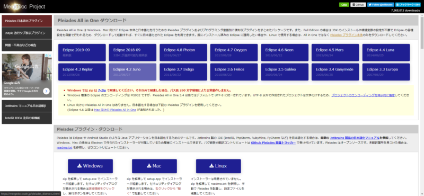The image size is (424, 196).
Task: Open the Qiita badge button
Action: [x=343, y=5]
